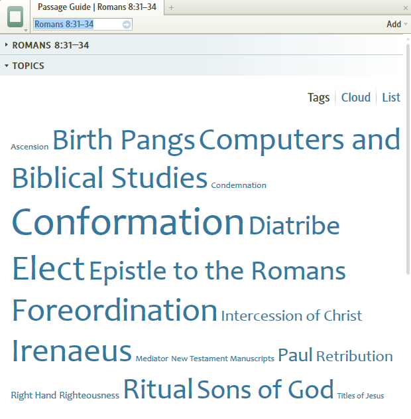Switch topics view to List

point(391,97)
